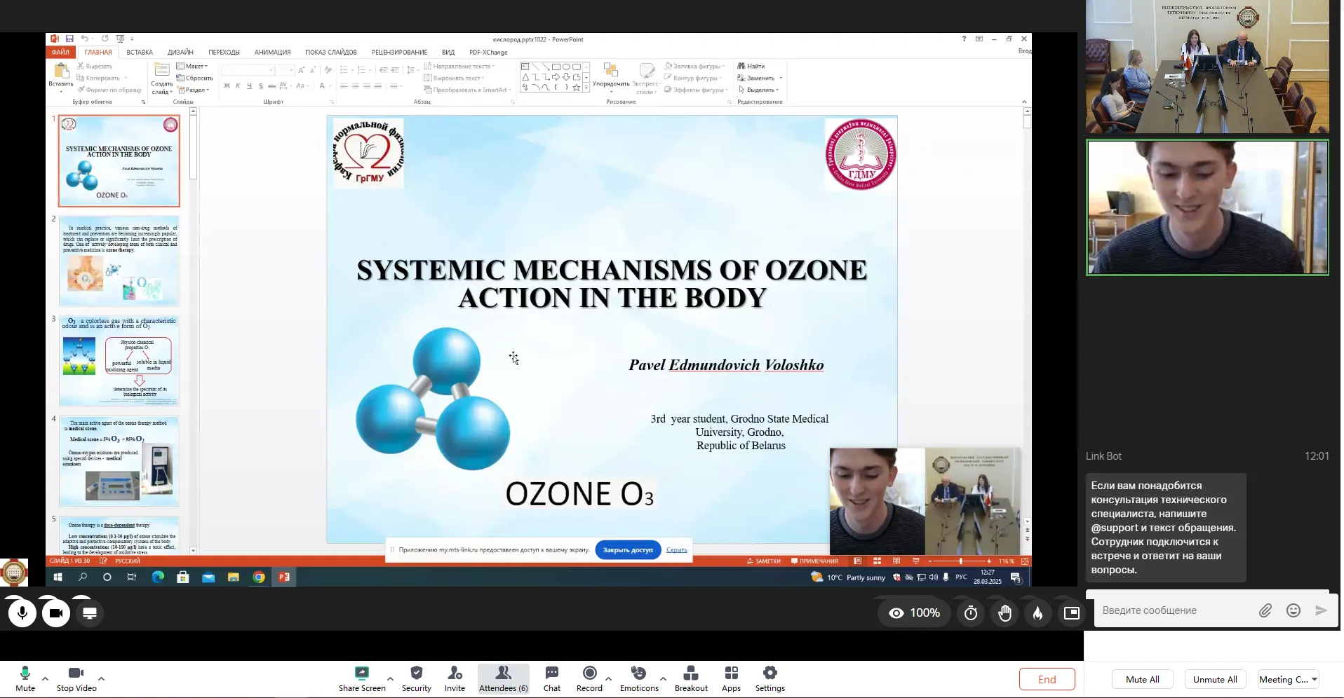
Task: Click the raise hand icon
Action: 1004,613
